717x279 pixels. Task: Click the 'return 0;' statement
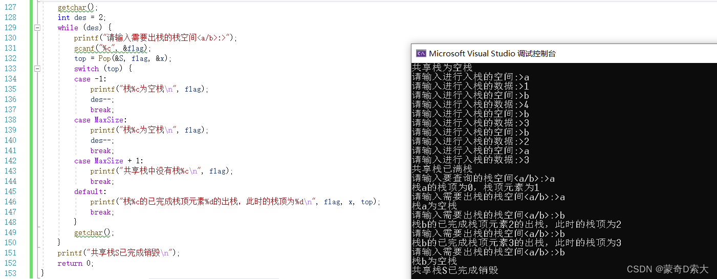point(76,263)
